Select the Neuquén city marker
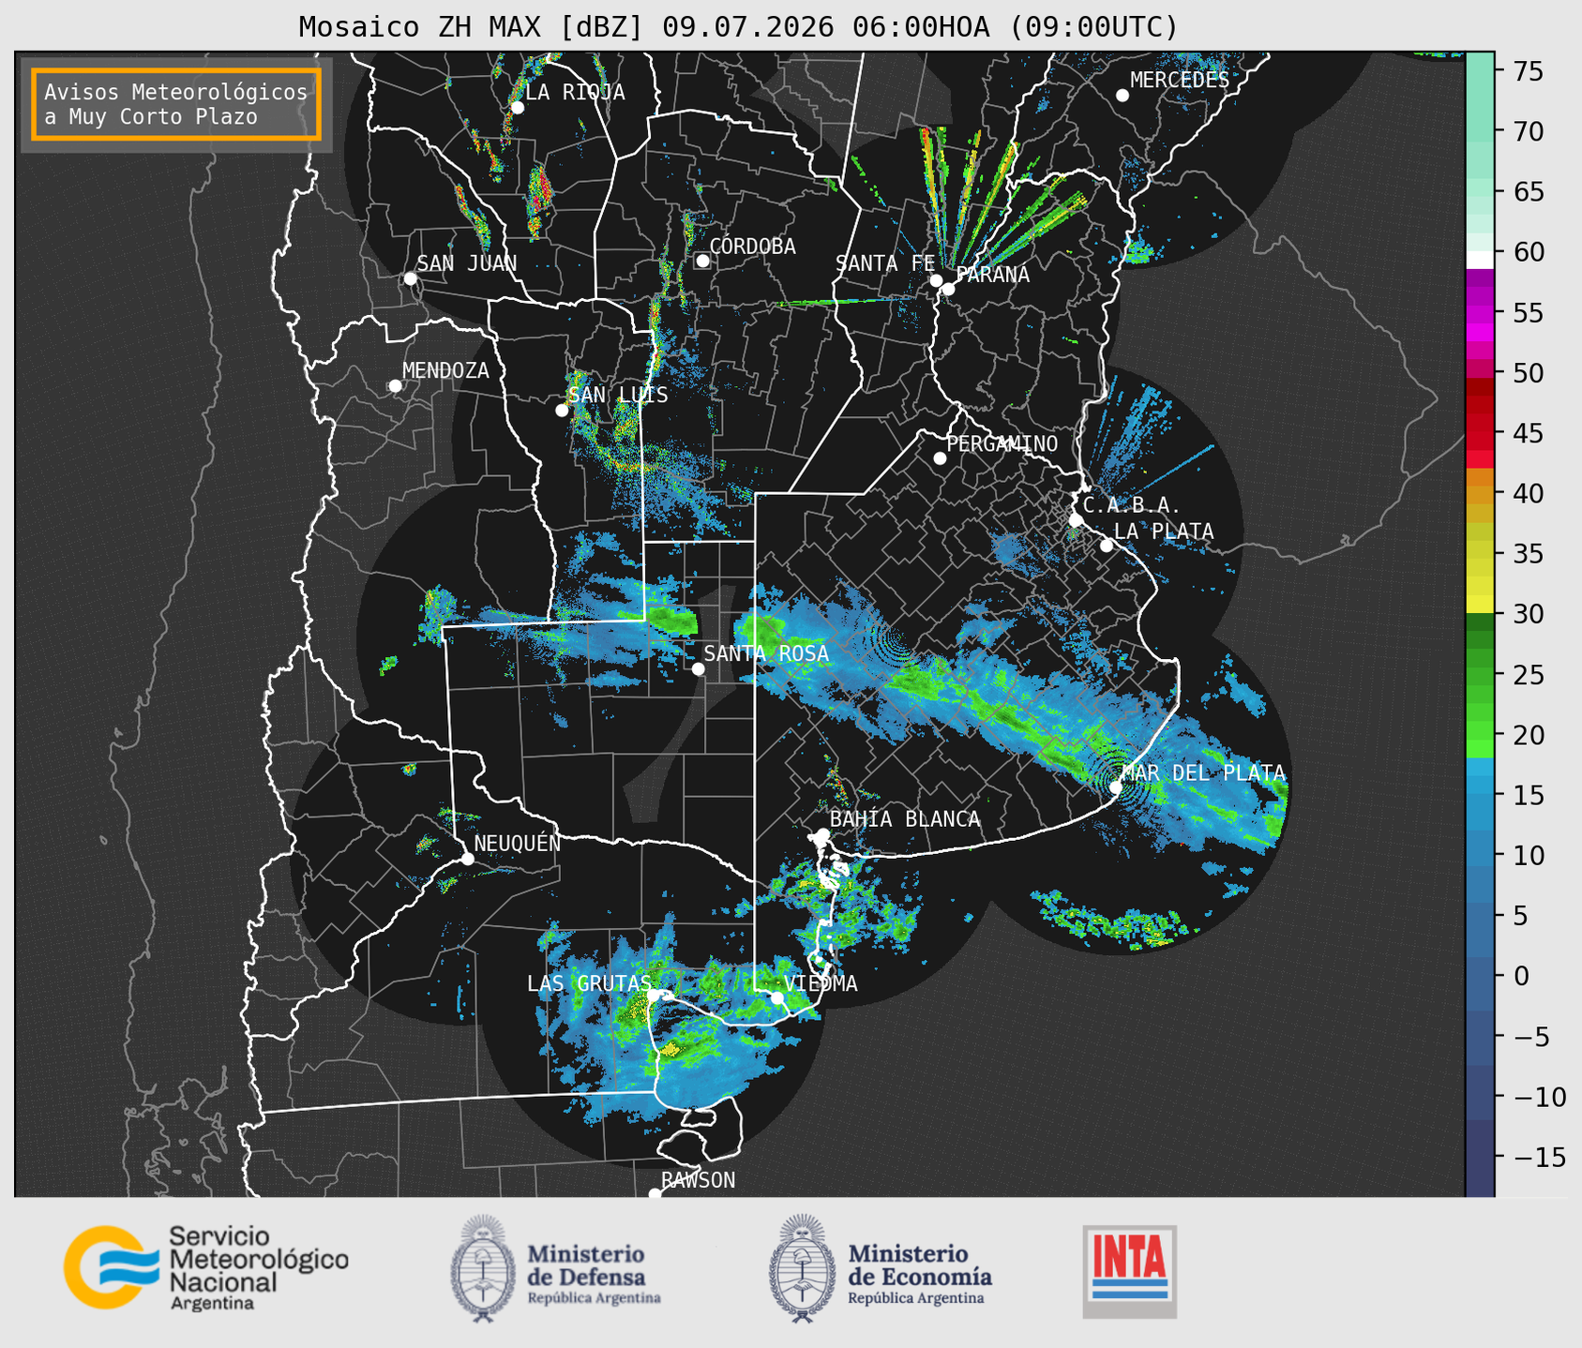 tap(468, 859)
